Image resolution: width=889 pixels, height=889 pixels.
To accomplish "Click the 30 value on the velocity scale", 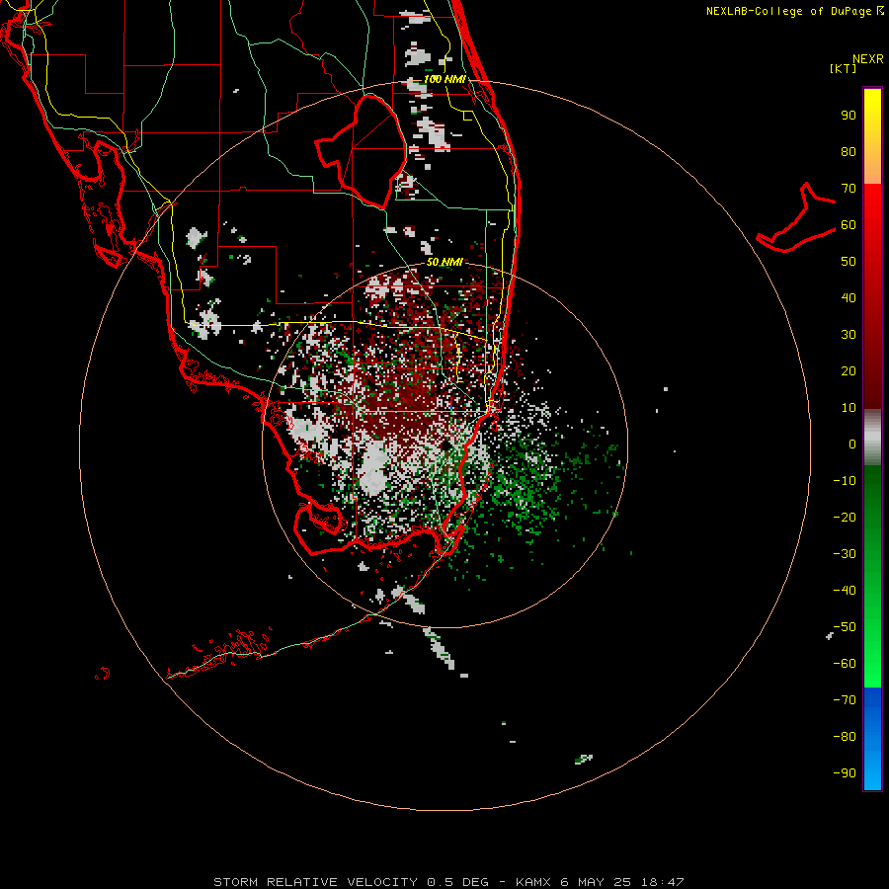I will [849, 335].
